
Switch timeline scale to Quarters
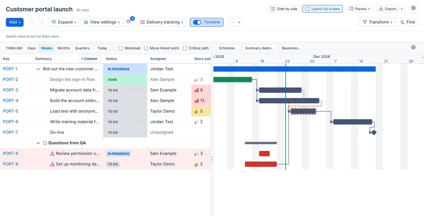[82, 48]
